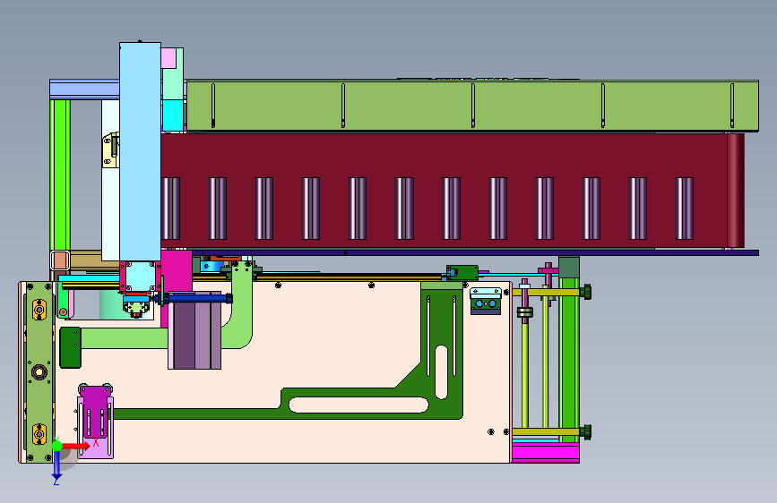Select the small dark green end block
Screen dimensions: 777x503
[71, 347]
